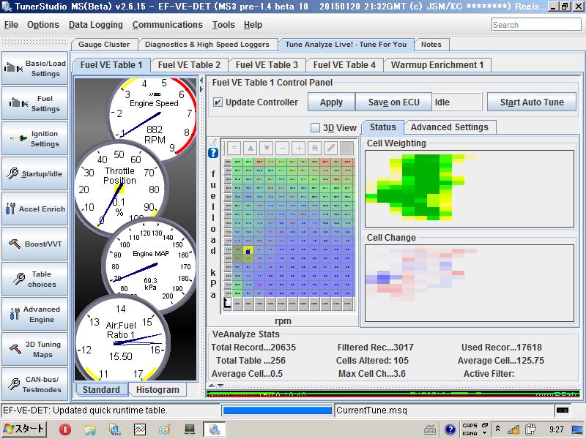Click the small paint icon above help

(x=212, y=142)
